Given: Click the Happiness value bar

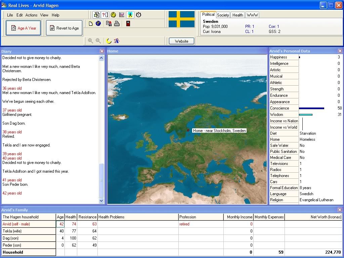Looking at the screenshot, I should tap(299, 57).
